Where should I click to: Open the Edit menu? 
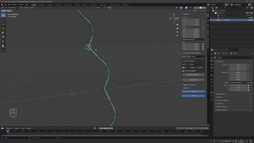pyautogui.click(x=9, y=5)
